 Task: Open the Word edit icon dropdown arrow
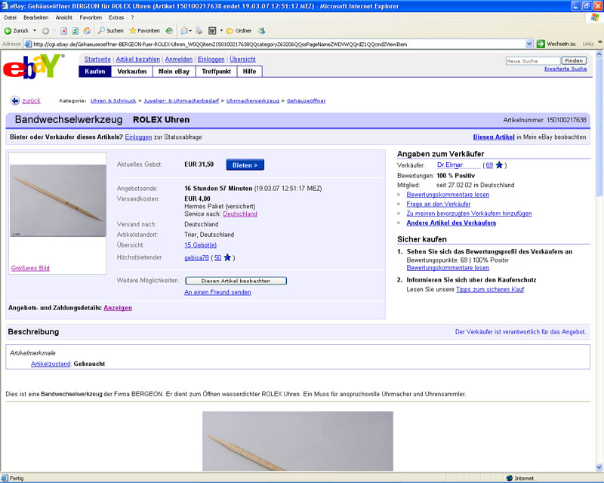221,31
